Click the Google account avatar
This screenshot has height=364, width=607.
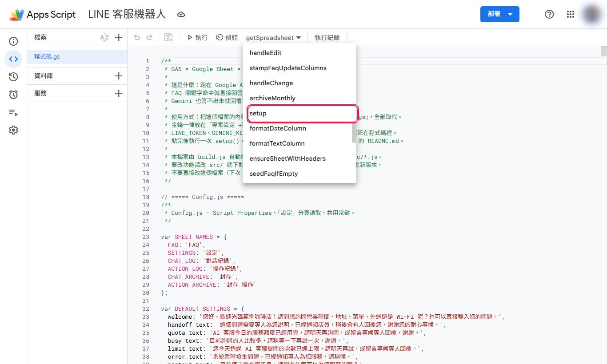pyautogui.click(x=592, y=14)
